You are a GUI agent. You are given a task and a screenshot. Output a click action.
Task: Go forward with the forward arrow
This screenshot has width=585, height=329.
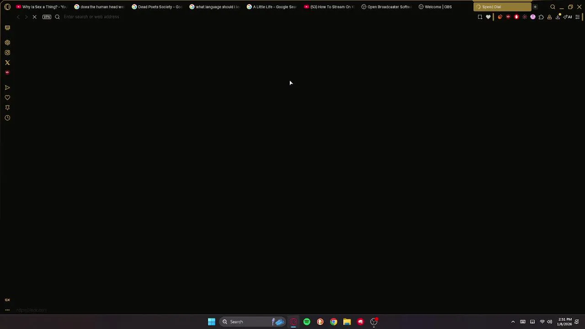coord(26,17)
